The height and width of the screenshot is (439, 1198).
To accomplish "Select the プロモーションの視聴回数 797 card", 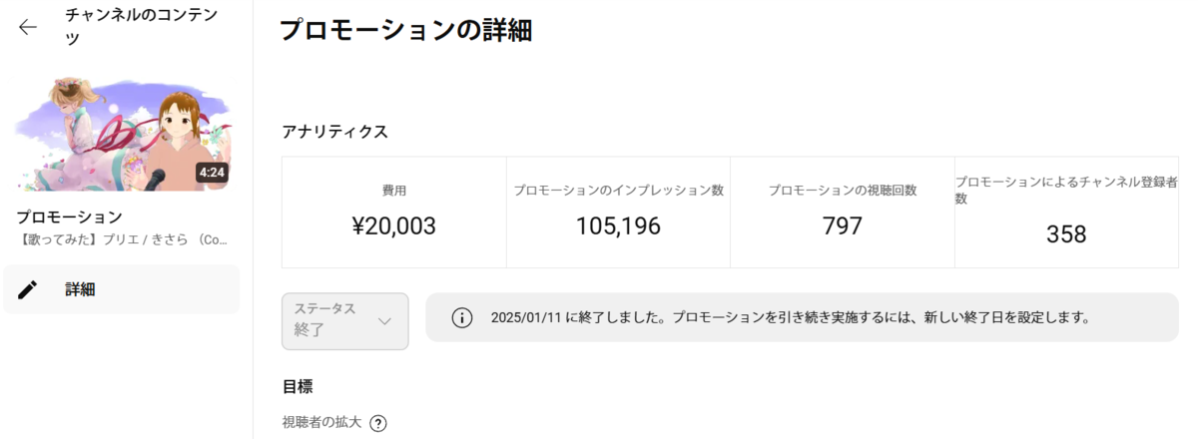I will click(843, 213).
